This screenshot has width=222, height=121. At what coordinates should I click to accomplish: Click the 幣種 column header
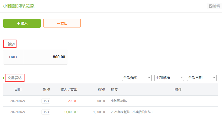coord(46,89)
